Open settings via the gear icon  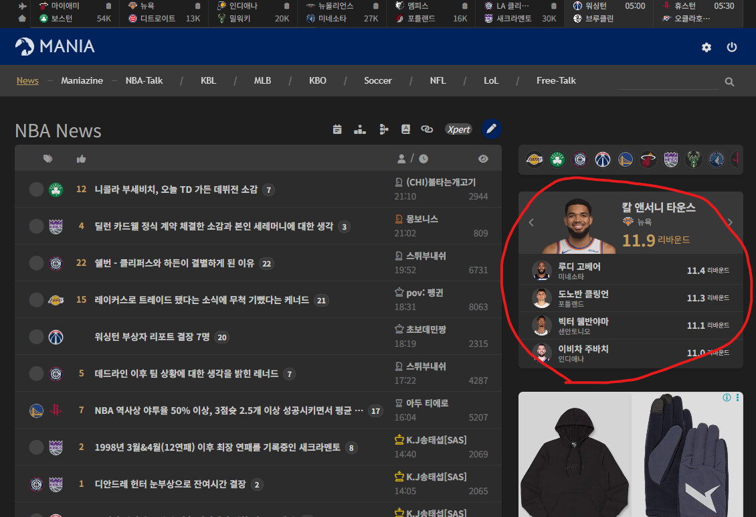tap(706, 48)
